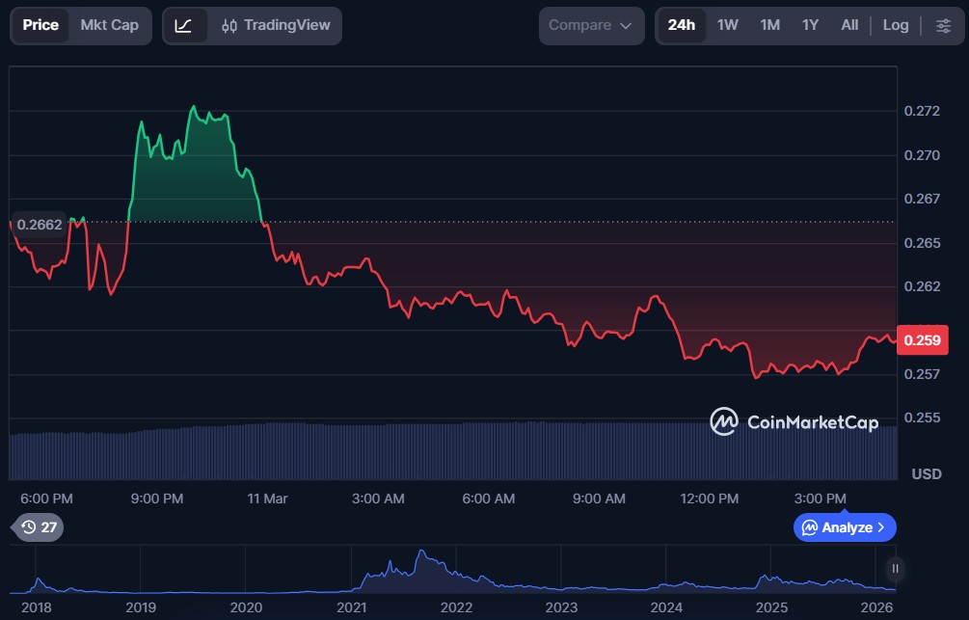Click the volume bars at 6:00 AM

click(x=489, y=451)
